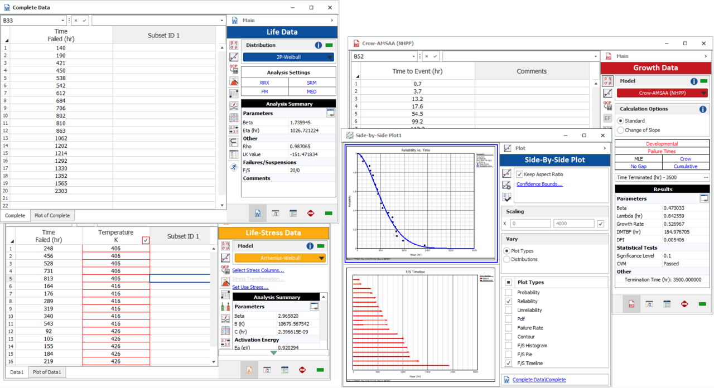Screen dimensions: 714x388
Task: Enable the Failure Rate plot type
Action: 508,328
